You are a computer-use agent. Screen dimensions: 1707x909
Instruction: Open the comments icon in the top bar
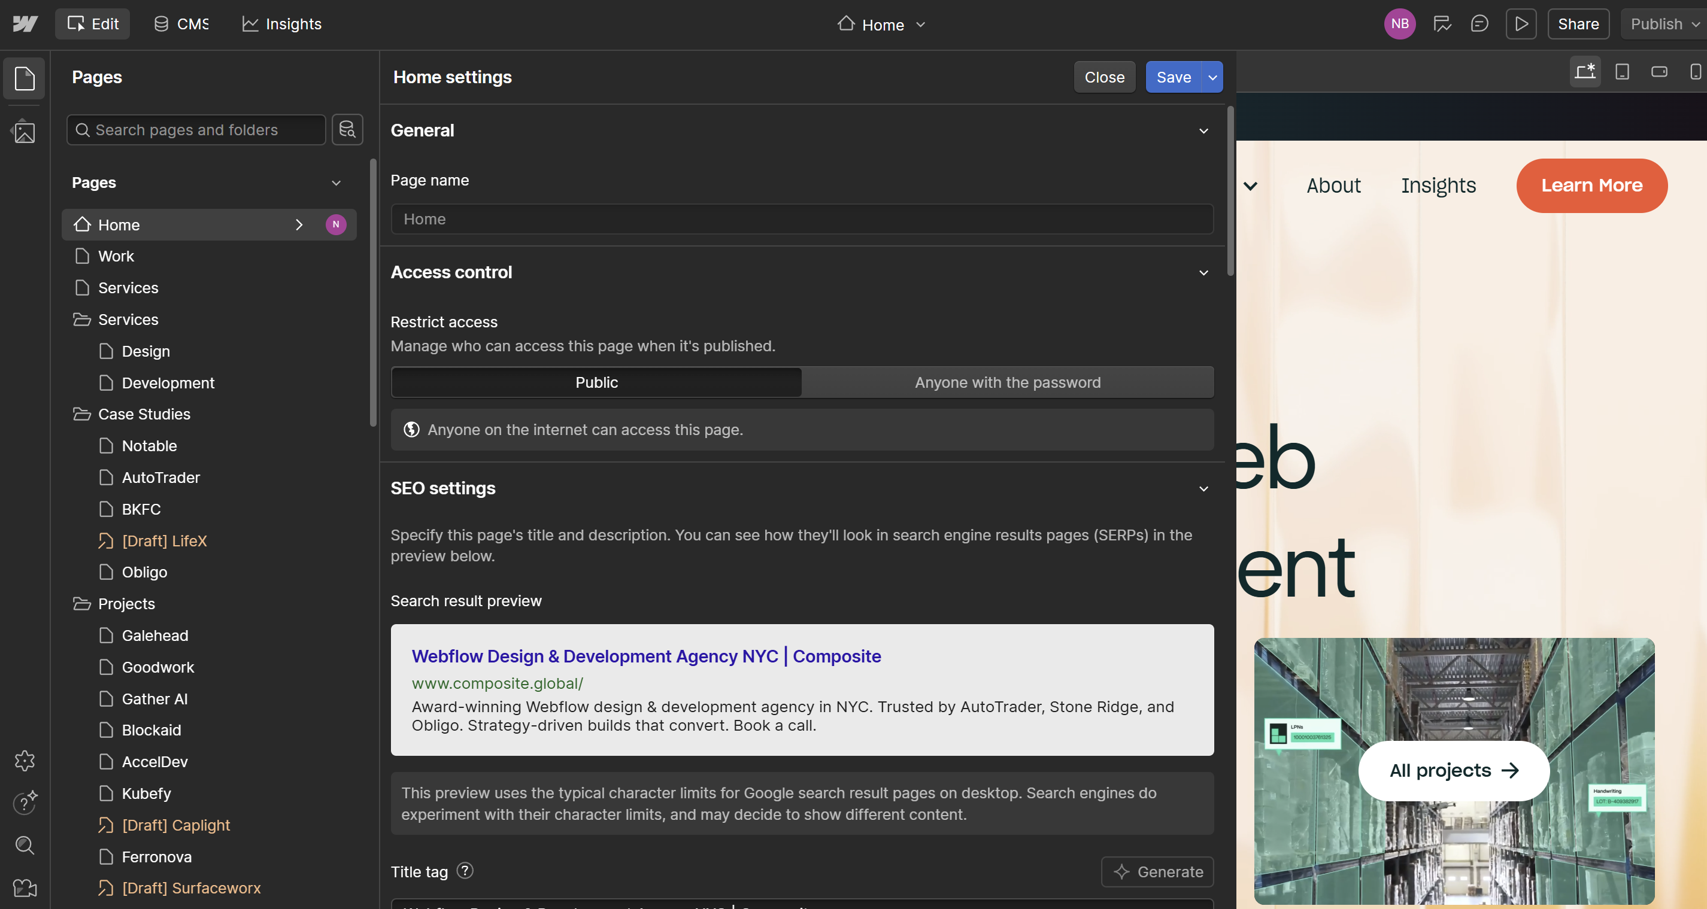[1479, 23]
